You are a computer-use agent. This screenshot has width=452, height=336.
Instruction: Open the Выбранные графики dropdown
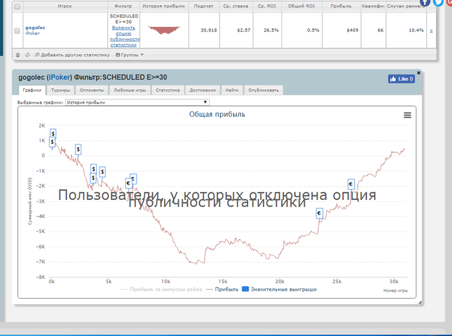[137, 102]
